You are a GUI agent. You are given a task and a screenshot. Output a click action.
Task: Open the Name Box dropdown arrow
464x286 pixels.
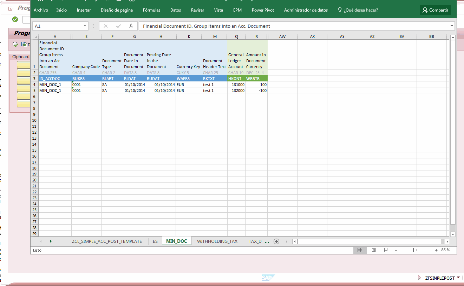[x=85, y=26]
